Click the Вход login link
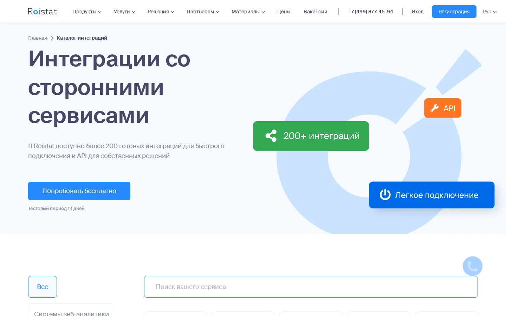506x316 pixels. (417, 12)
